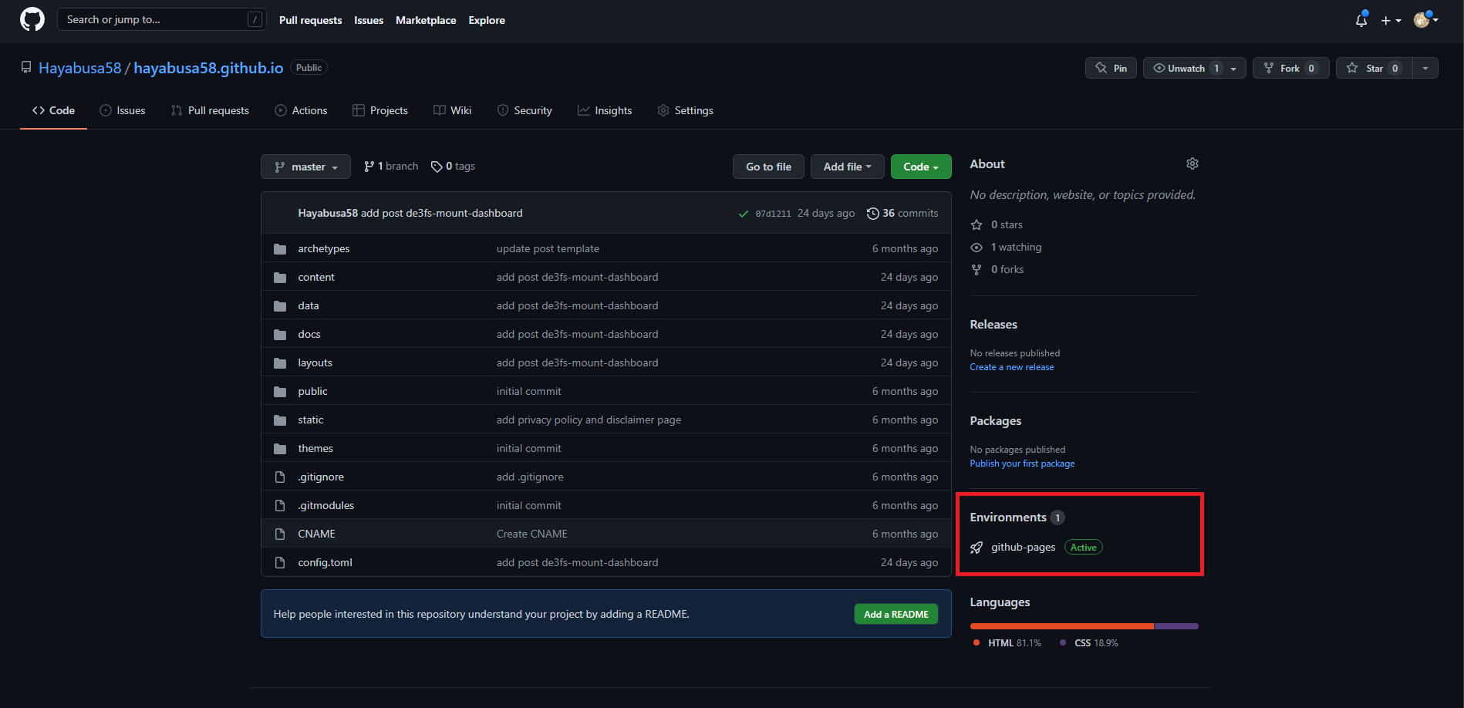Click the themes folder icon
The height and width of the screenshot is (708, 1464).
pos(280,449)
